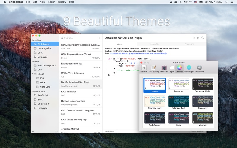Open the Editor menu

[51, 2]
